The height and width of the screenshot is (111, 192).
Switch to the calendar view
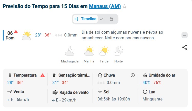(111, 19)
